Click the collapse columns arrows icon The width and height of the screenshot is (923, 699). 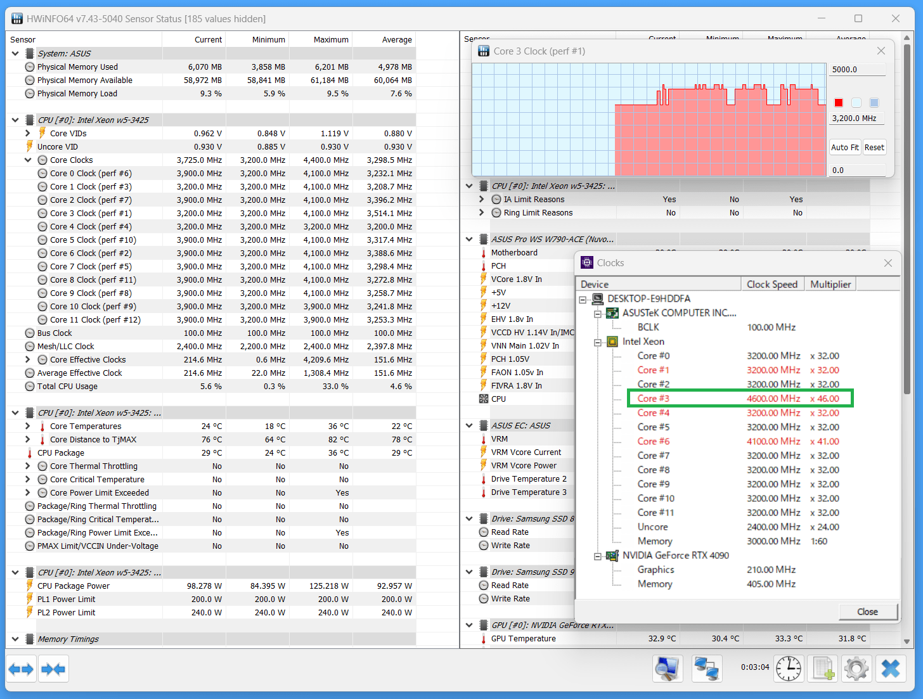(53, 669)
